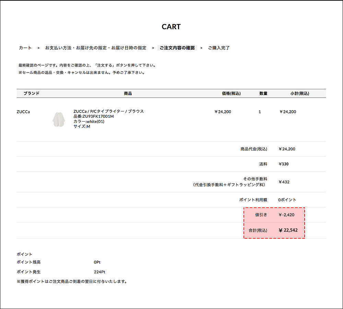Go back to the カート breadcrumb step
343x309 pixels.
coord(25,48)
